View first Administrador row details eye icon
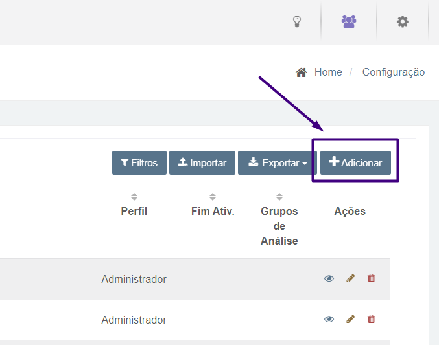This screenshot has width=439, height=345. click(x=329, y=278)
